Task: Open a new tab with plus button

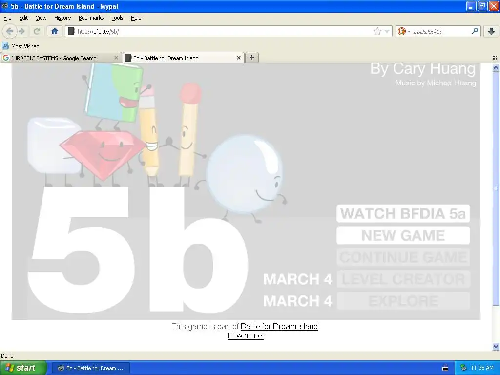Action: [252, 58]
